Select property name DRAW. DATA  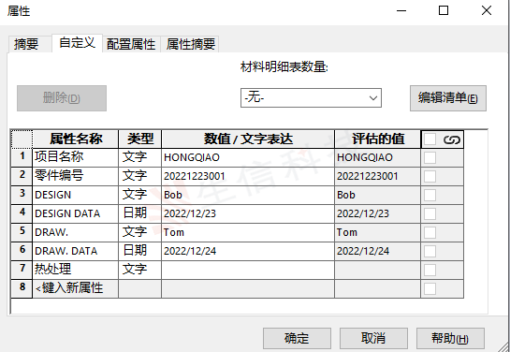(75, 251)
